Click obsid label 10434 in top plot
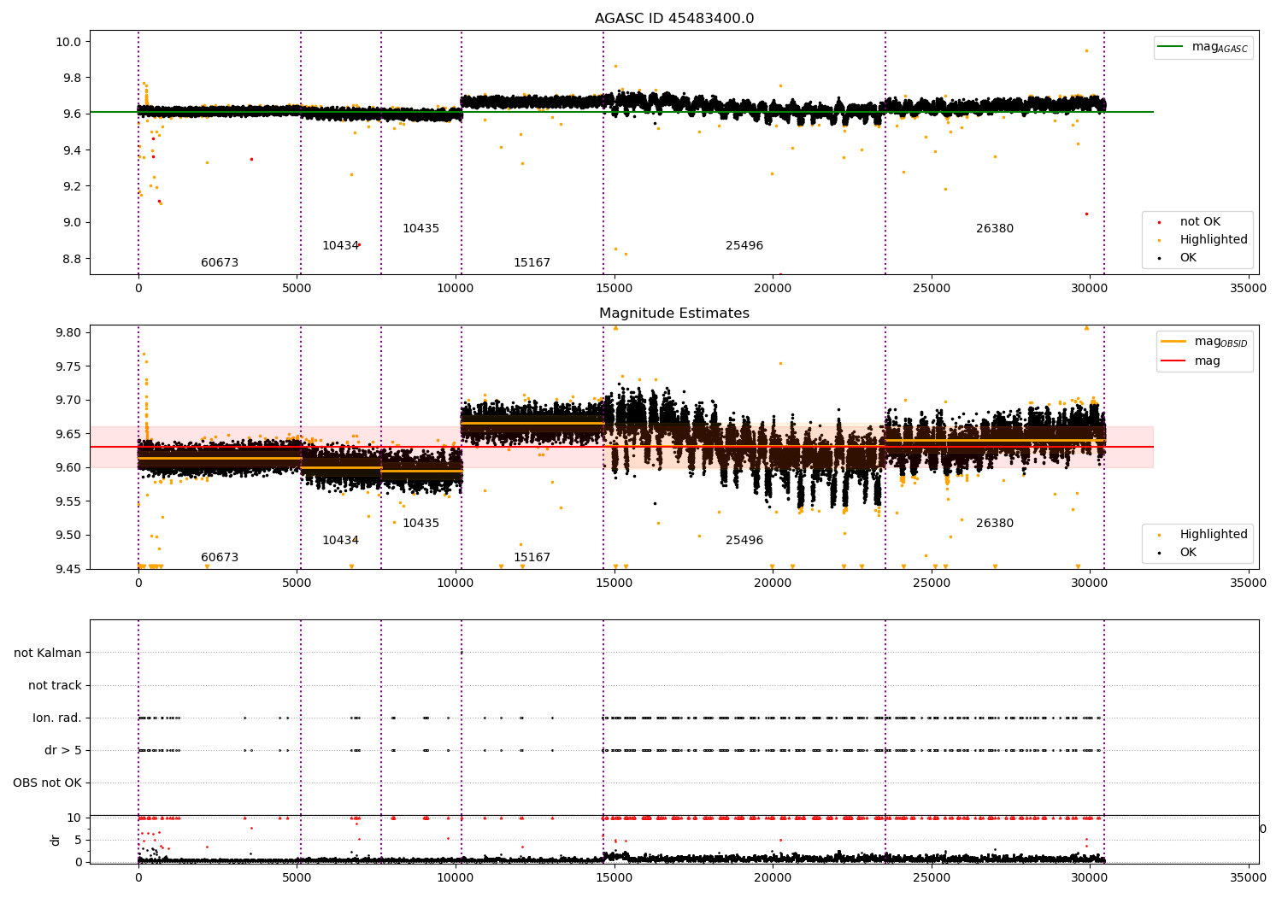1282x897 pixels. point(340,246)
